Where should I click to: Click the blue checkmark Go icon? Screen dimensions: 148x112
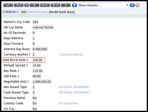[132, 5]
